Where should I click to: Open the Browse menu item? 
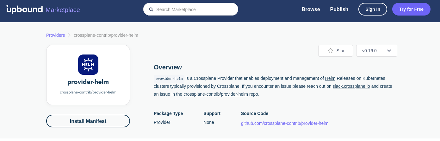(311, 10)
